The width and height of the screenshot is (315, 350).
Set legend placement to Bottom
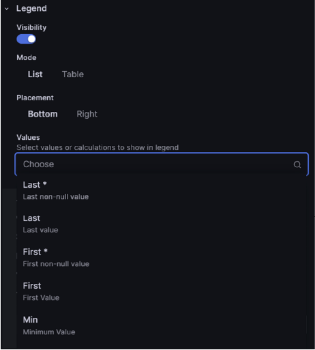tap(42, 114)
